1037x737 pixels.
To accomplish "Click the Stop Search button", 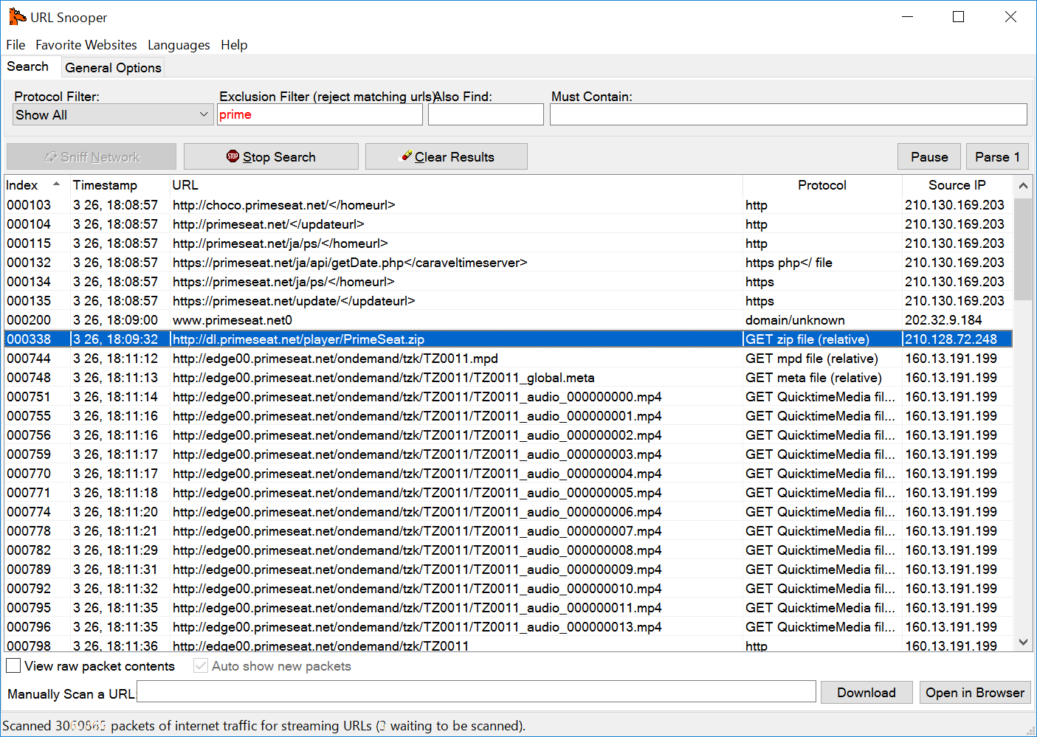I will pyautogui.click(x=271, y=156).
